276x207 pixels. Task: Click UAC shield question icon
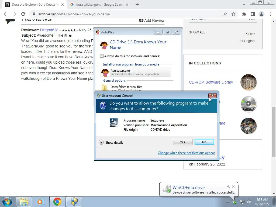coord(103,106)
